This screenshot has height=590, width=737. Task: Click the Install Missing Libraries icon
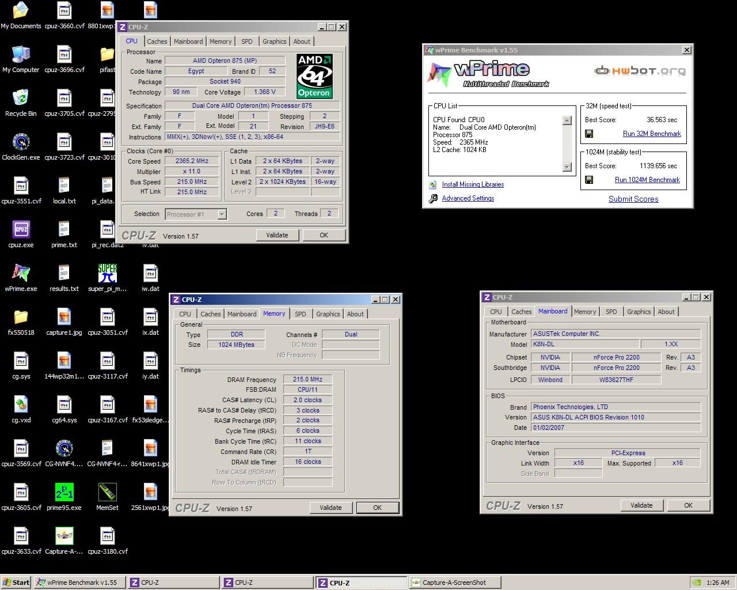tap(433, 184)
